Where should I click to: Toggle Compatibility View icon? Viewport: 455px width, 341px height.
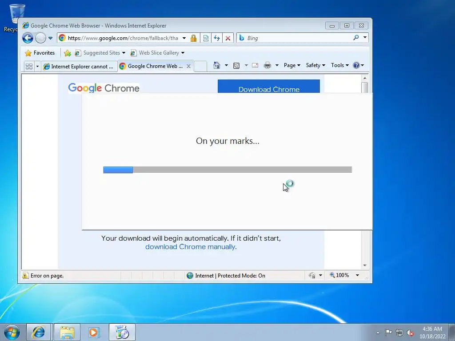206,38
